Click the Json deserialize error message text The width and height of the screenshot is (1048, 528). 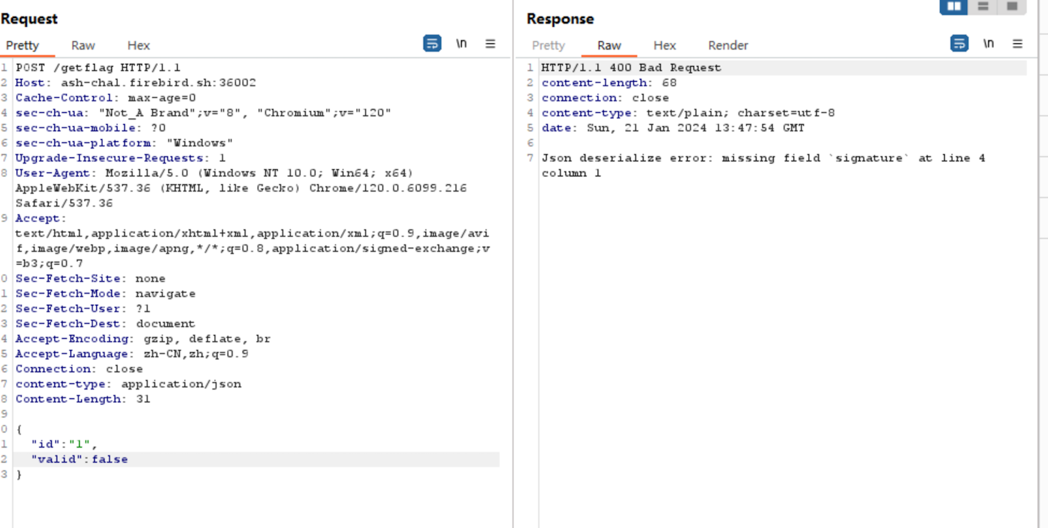(x=765, y=158)
